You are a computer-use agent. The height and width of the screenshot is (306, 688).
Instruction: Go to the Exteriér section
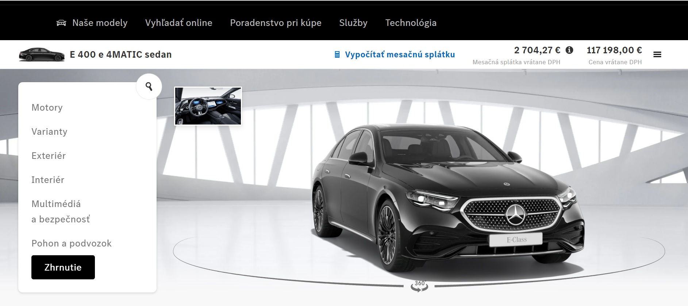tap(49, 156)
